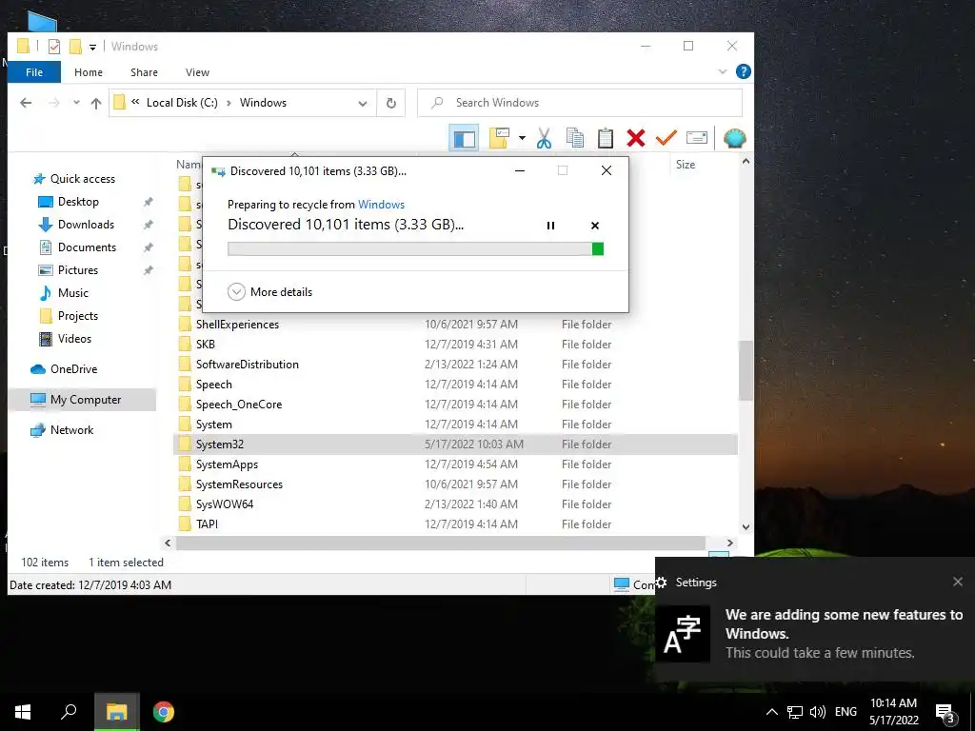
Task: Click the horizontal scrollbar right arrow
Action: [730, 543]
